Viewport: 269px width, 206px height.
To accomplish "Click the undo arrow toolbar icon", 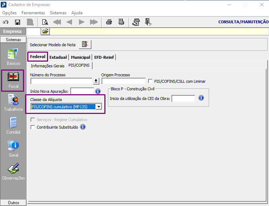I will pyautogui.click(x=6, y=22).
